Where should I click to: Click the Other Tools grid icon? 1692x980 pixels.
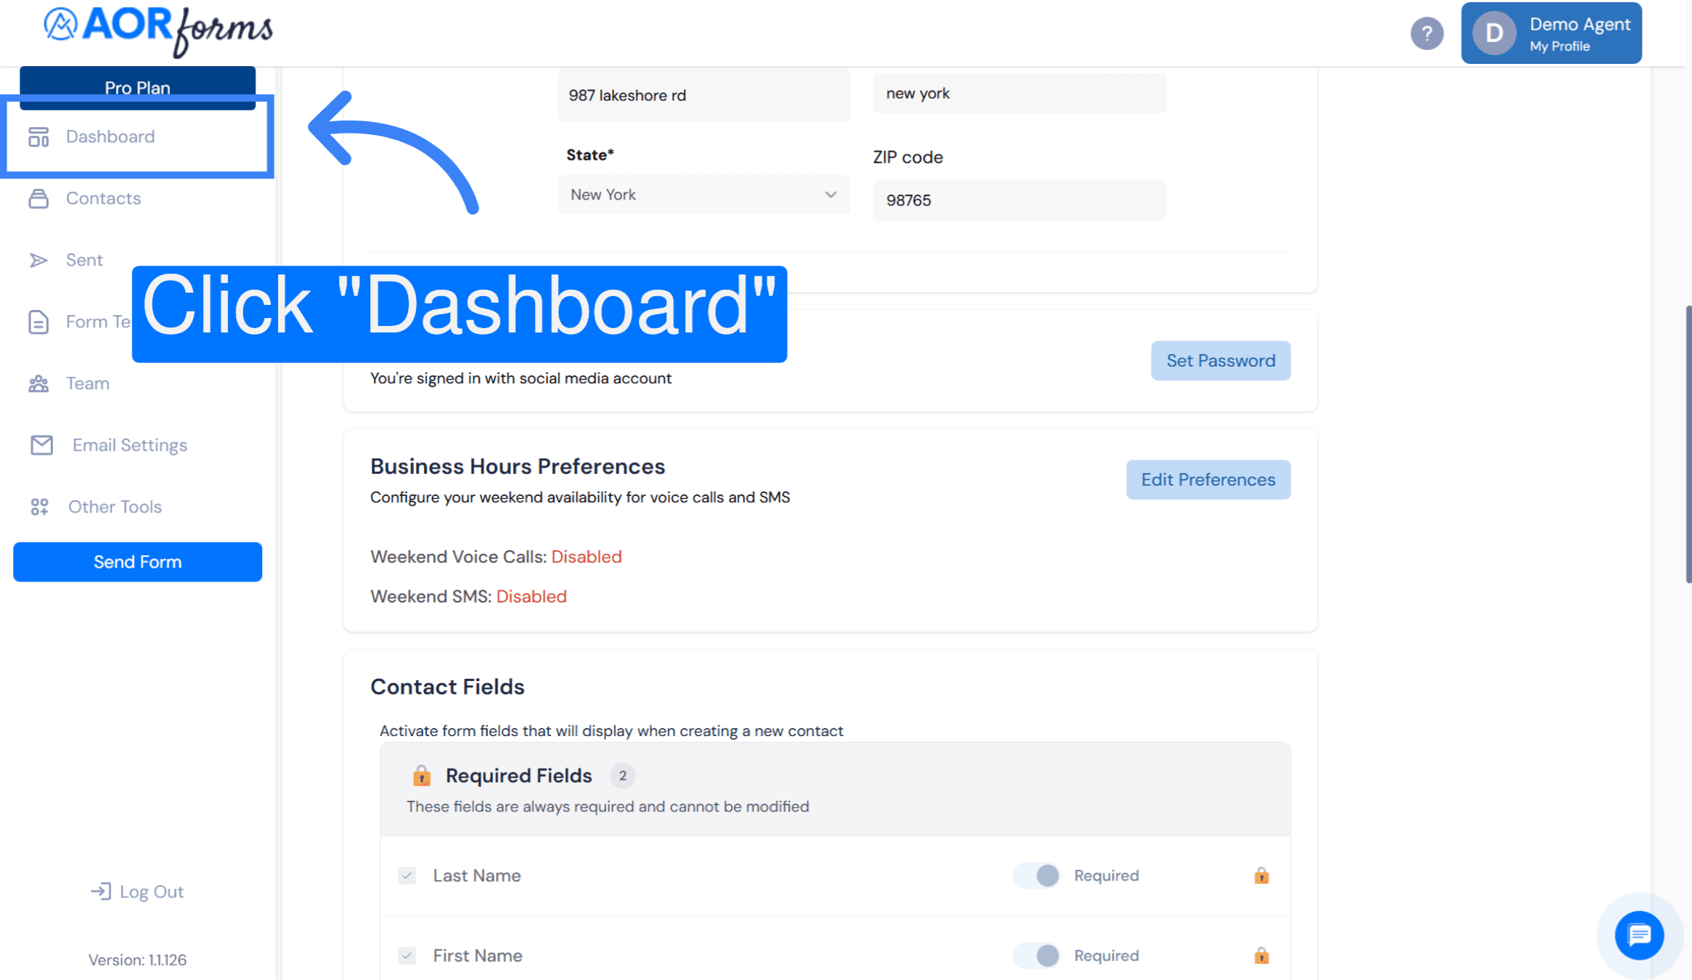tap(39, 507)
